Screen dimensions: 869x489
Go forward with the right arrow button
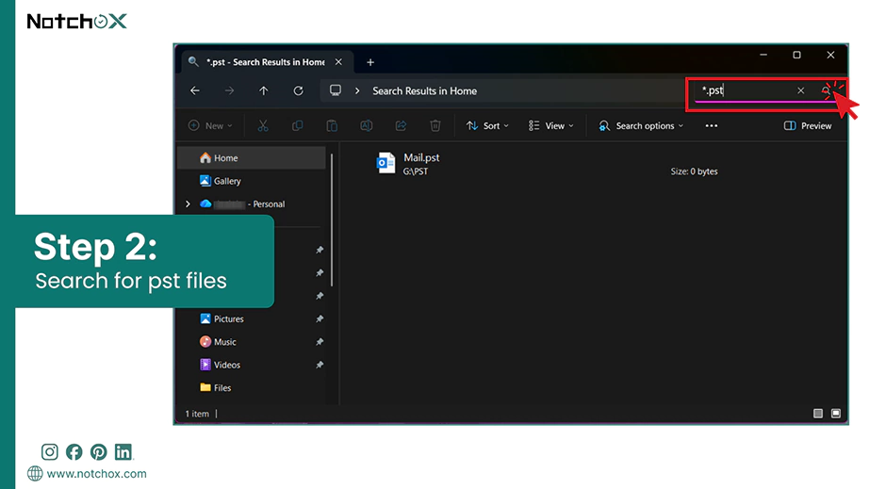coord(229,90)
